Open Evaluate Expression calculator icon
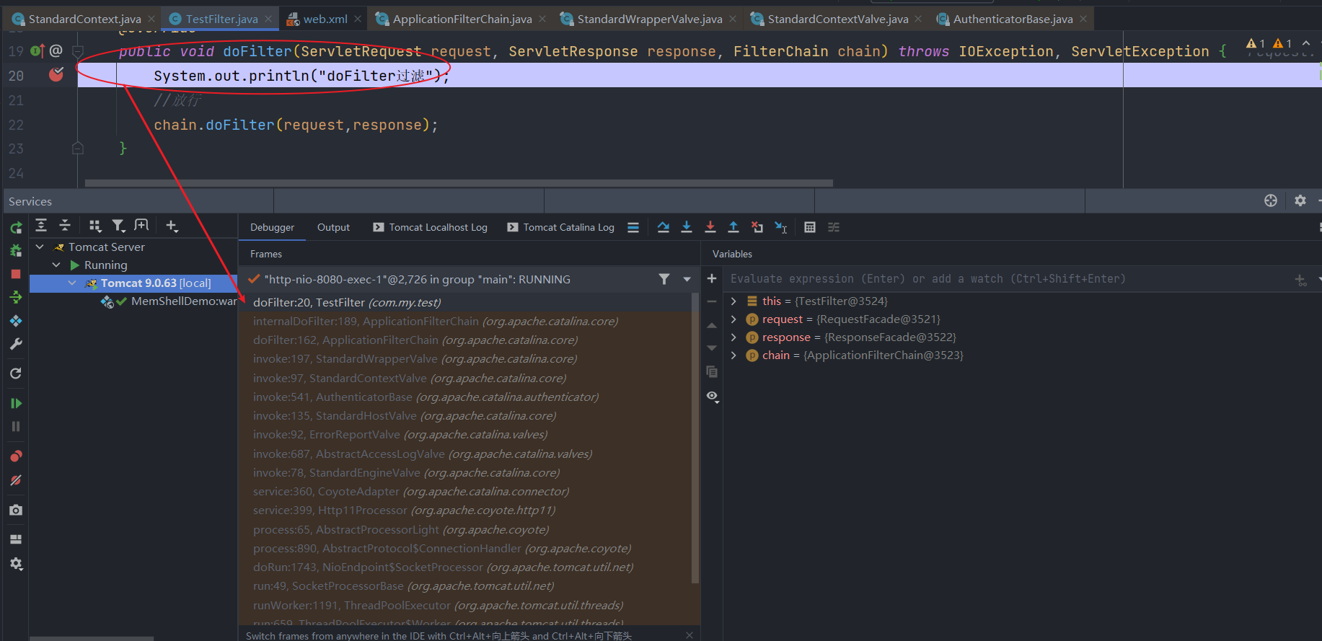Screen dimensions: 1322x641 810,227
